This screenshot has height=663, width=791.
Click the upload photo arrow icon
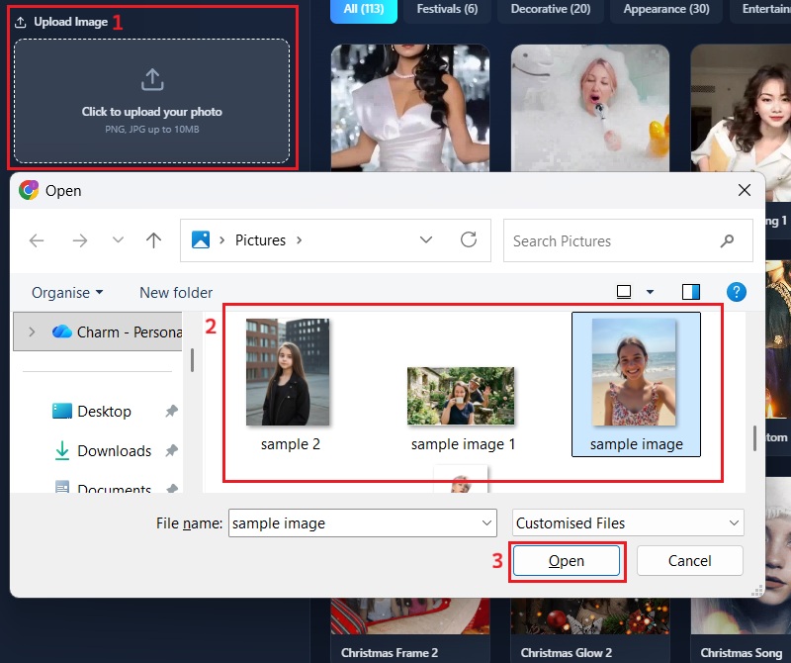click(x=152, y=79)
